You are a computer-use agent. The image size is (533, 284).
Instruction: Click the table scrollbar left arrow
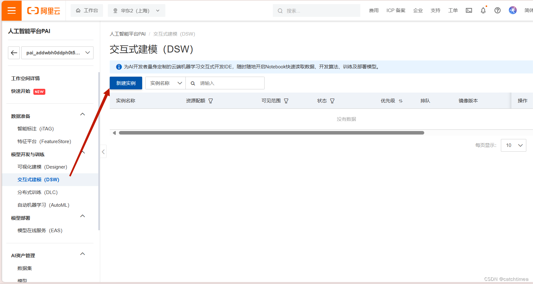[x=114, y=133]
